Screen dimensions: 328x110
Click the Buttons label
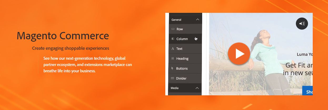182,68
